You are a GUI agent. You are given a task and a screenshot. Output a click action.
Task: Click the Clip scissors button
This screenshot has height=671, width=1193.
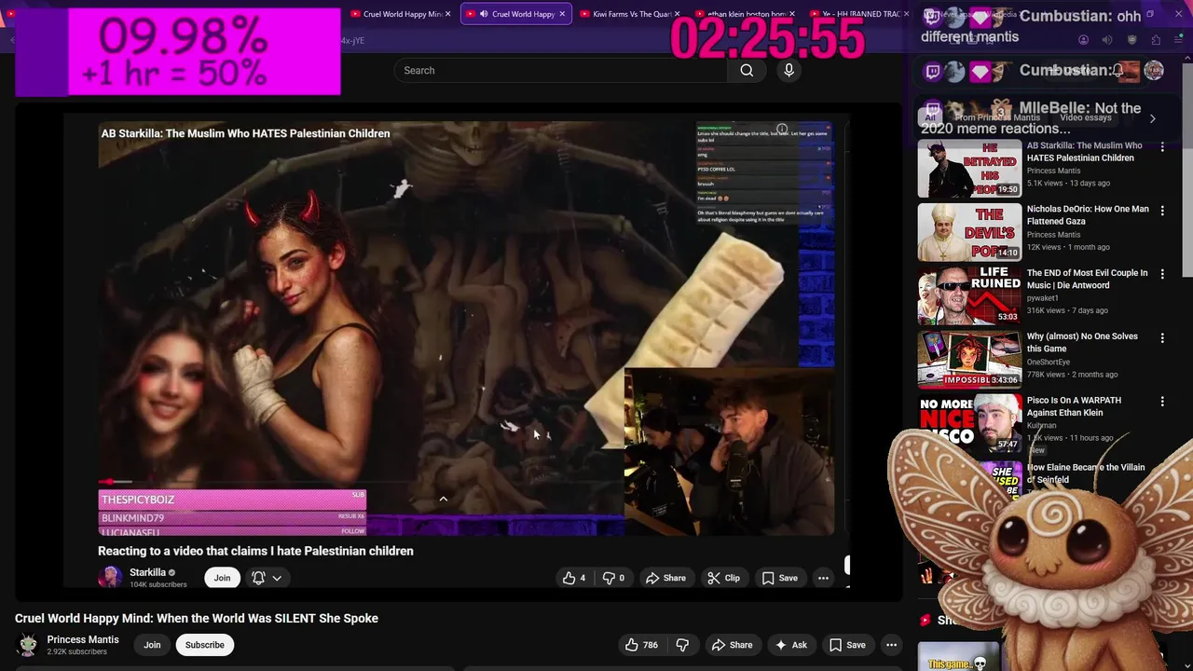tap(723, 578)
